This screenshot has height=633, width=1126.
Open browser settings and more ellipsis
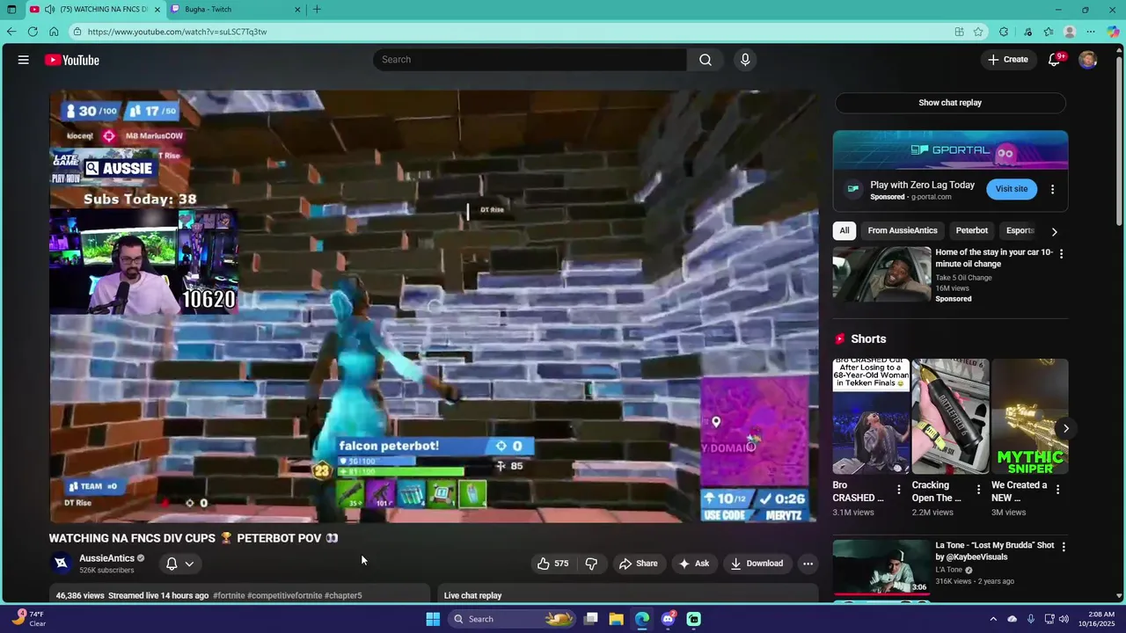[x=1091, y=32]
